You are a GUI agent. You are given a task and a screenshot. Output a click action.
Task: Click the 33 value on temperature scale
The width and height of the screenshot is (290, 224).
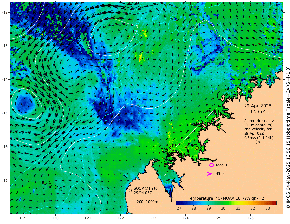(268, 208)
